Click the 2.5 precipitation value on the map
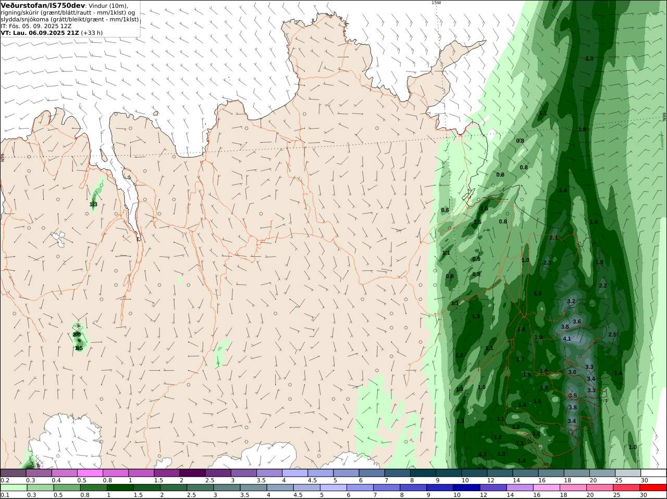Viewport: 667px width, 499px height. (x=612, y=334)
